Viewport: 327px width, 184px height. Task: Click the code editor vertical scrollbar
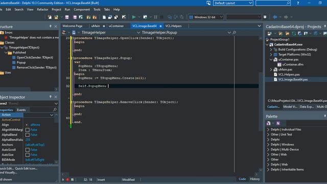point(261,104)
